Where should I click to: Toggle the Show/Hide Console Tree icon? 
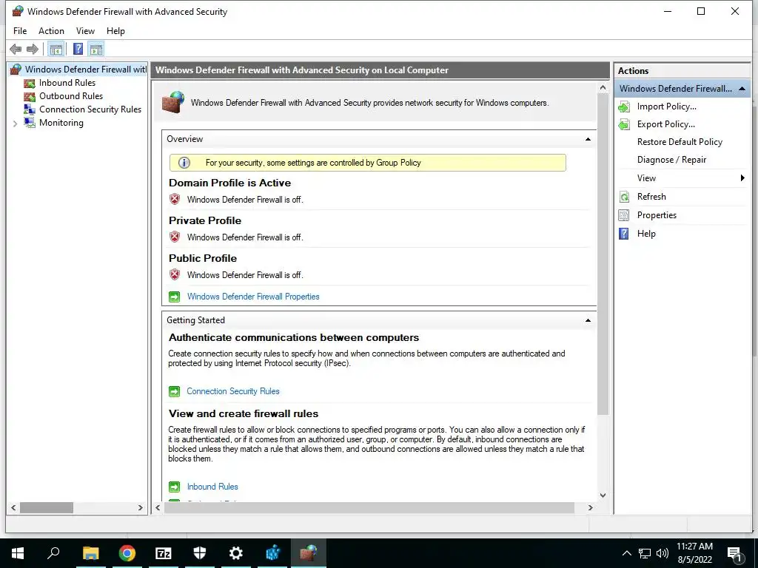pos(56,49)
